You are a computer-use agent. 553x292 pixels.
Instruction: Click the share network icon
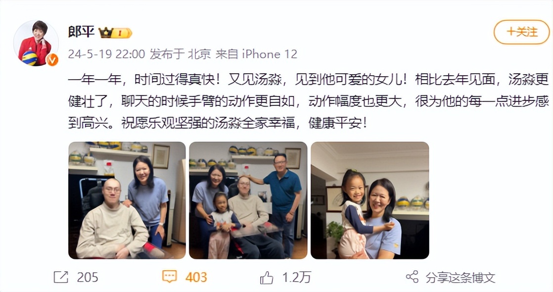click(x=412, y=277)
